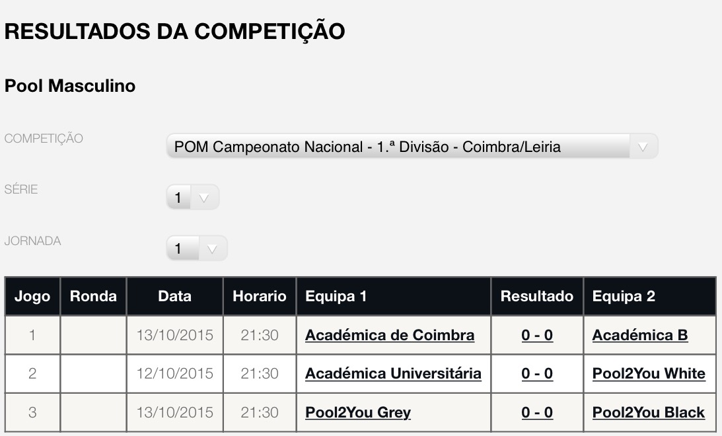Viewport: 722px width, 436px height.
Task: Click the Horario column header
Action: [260, 296]
